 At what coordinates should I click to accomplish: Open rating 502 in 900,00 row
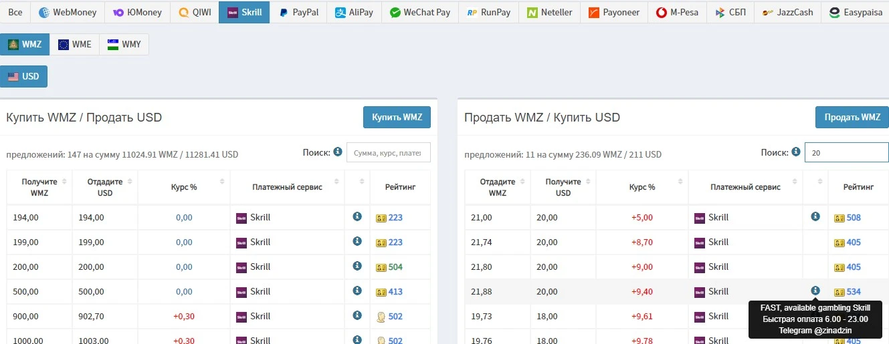[395, 317]
